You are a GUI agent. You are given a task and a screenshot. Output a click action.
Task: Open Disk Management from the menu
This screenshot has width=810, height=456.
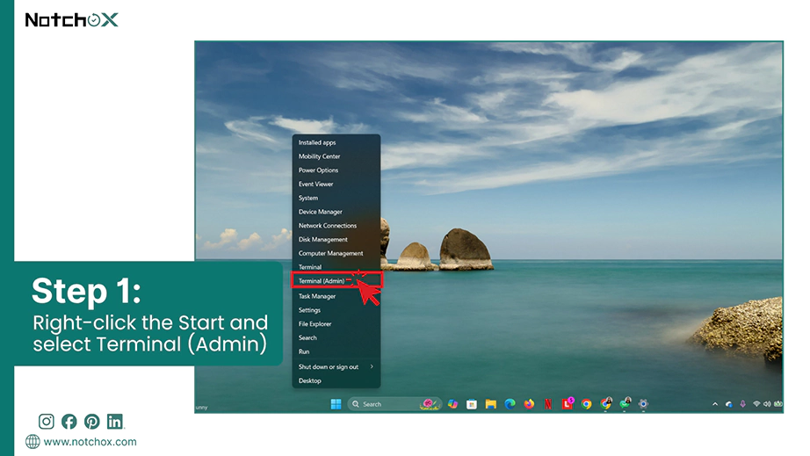coord(336,240)
